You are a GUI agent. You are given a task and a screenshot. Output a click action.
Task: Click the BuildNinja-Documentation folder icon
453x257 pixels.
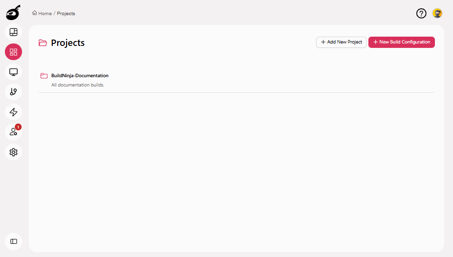point(44,76)
